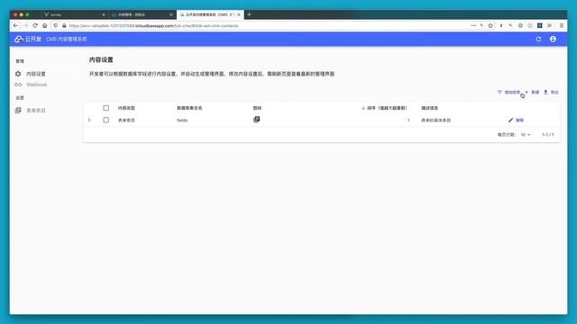Open the three-dots page actions menu in address bar

click(473, 26)
